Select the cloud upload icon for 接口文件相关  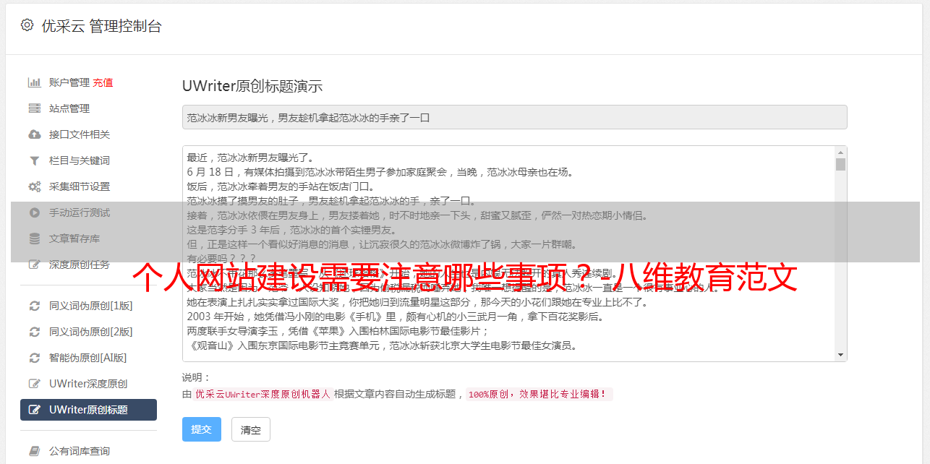34,134
